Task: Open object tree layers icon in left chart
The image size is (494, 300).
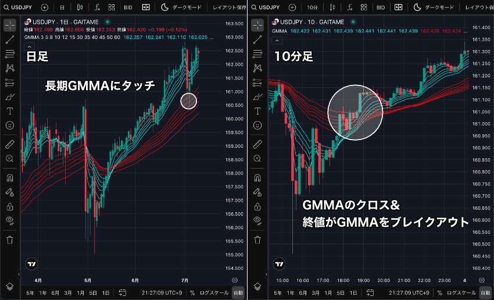Action: point(10,287)
